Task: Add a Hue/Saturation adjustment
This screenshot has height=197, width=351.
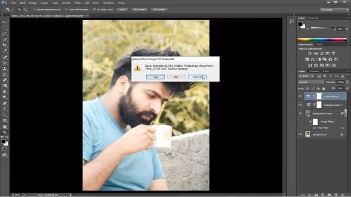Action: click(307, 59)
